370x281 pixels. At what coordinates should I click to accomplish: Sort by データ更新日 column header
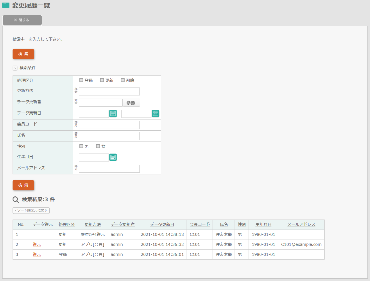coord(162,224)
